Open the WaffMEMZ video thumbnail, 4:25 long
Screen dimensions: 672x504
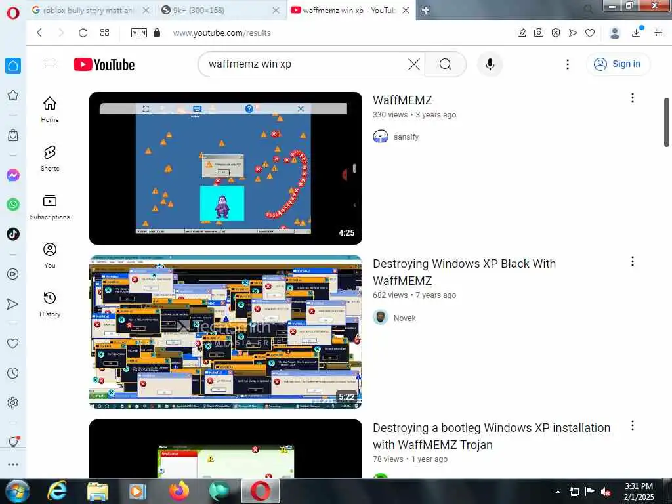click(226, 168)
